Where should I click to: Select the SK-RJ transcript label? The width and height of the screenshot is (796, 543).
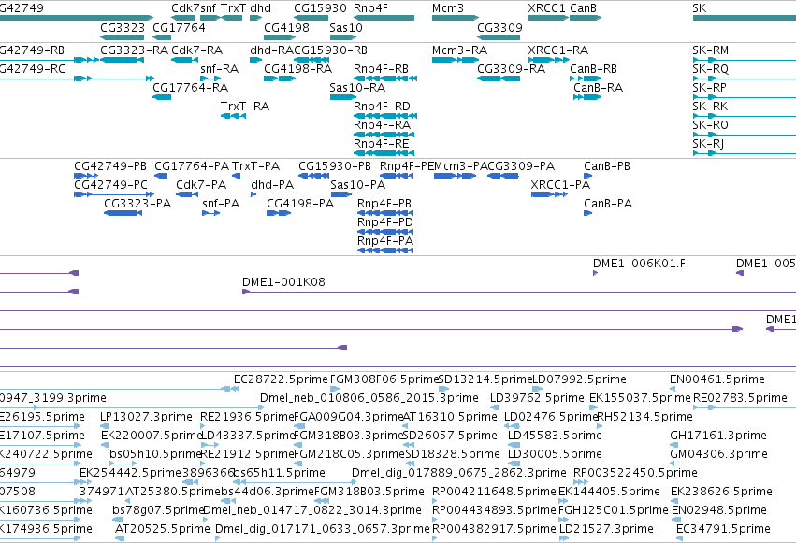click(708, 144)
